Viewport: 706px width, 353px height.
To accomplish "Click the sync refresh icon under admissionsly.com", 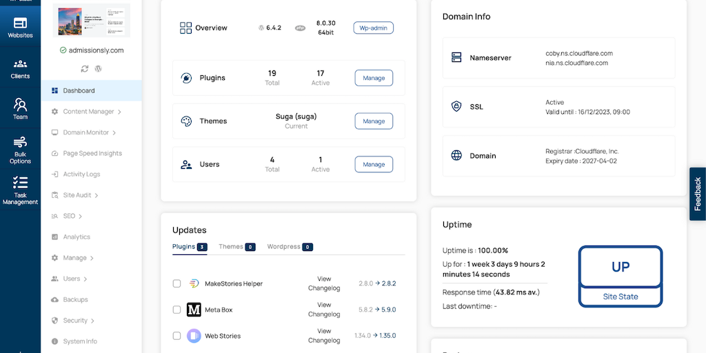I will 85,69.
